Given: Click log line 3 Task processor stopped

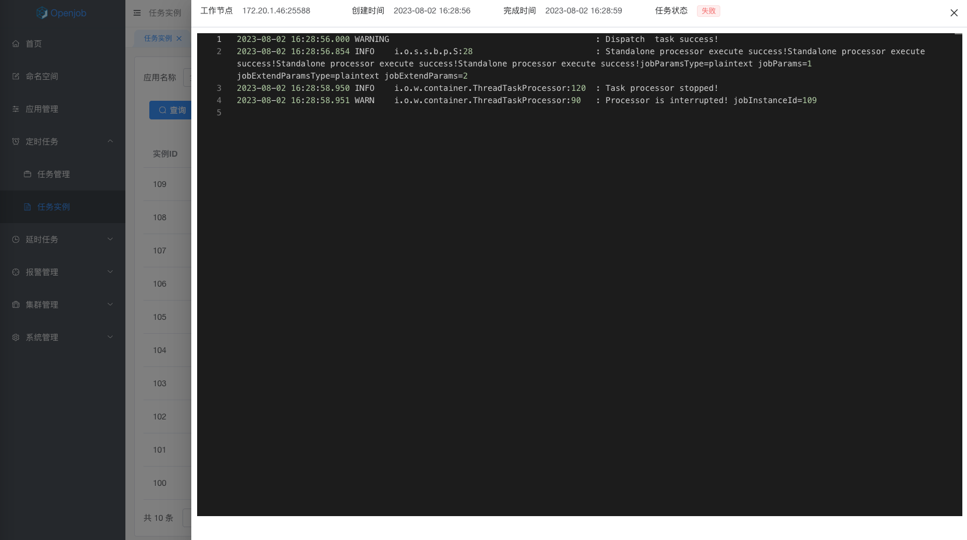Looking at the screenshot, I should point(478,88).
